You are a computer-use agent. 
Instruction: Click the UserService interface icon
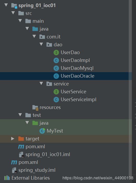click(56, 92)
